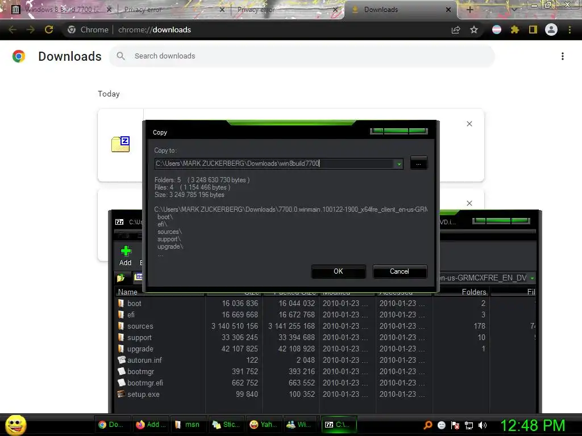Viewport: 582px width, 436px height.
Task: Open the Chrome main menu dots
Action: [x=569, y=30]
